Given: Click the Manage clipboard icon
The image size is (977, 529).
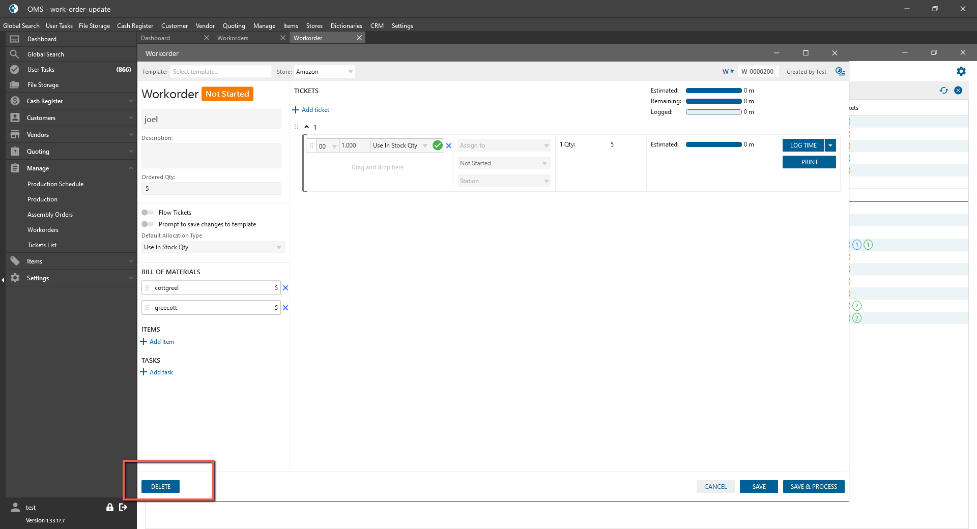Looking at the screenshot, I should tap(15, 168).
